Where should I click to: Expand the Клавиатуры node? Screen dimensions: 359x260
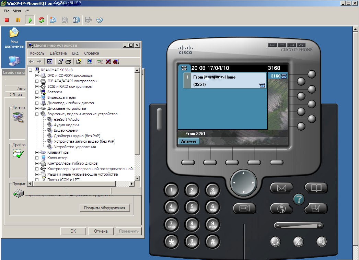pyautogui.click(x=37, y=152)
